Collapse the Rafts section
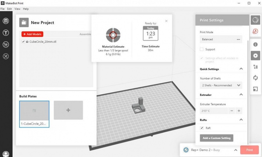The width and height of the screenshot is (262, 157). point(241,120)
